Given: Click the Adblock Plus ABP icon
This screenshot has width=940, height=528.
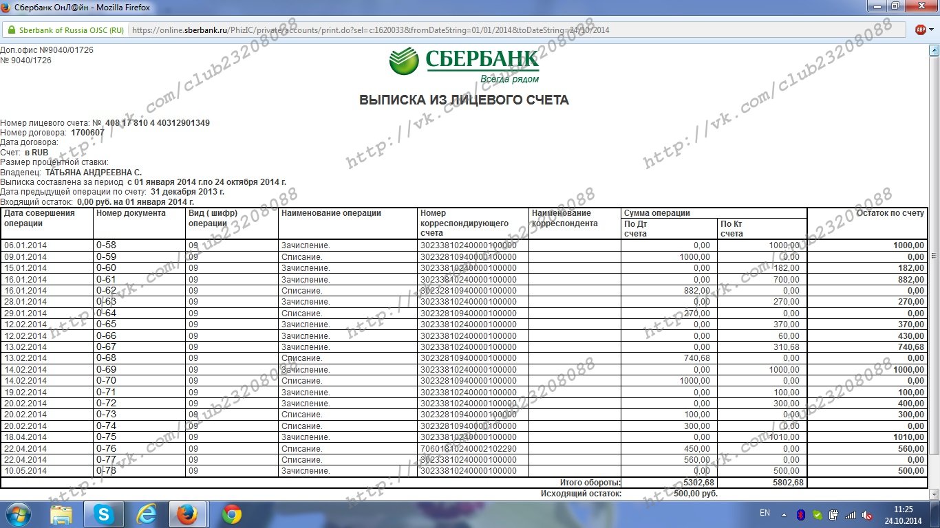Looking at the screenshot, I should coord(921,30).
